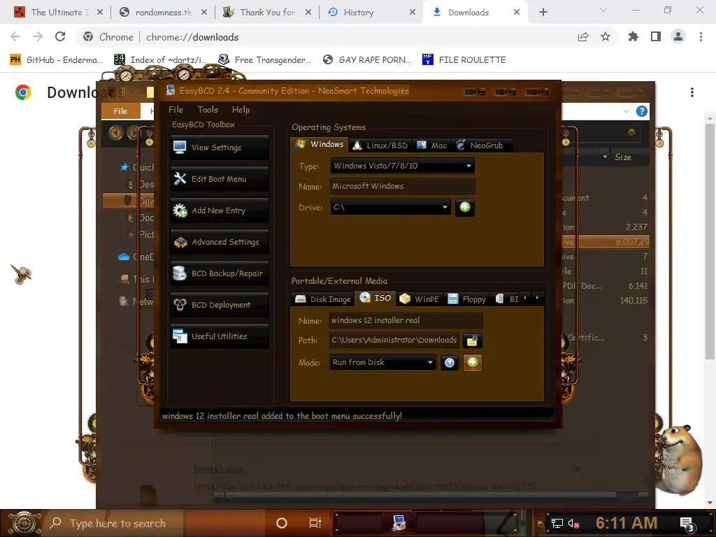The image size is (716, 537).
Task: Click Size column header in Explorer
Action: point(623,157)
